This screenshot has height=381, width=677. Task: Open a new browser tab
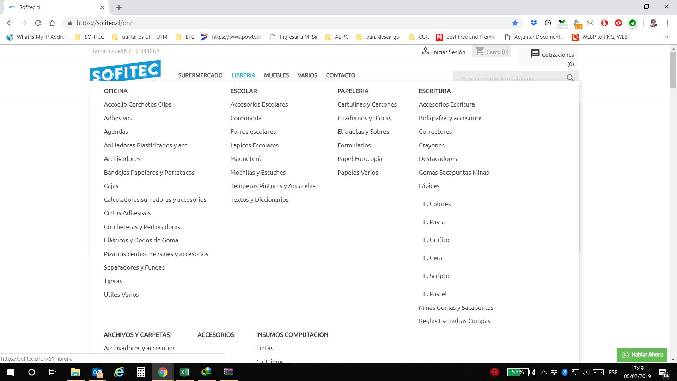pos(119,7)
